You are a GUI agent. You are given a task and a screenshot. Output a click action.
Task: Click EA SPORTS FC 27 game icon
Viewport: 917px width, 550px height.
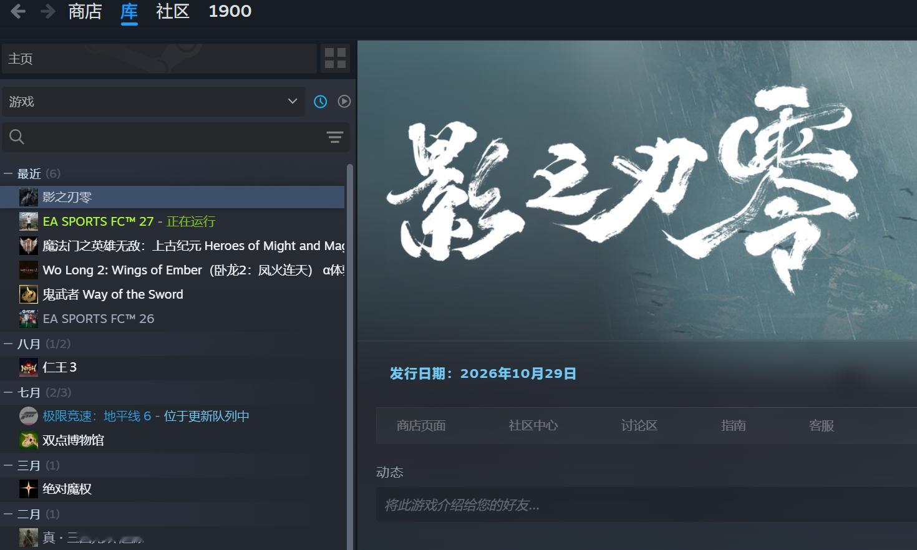(x=28, y=221)
